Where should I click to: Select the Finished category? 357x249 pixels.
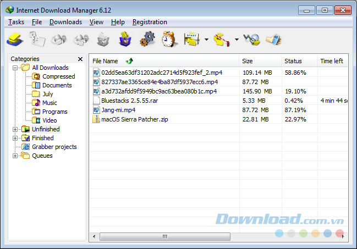[43, 138]
